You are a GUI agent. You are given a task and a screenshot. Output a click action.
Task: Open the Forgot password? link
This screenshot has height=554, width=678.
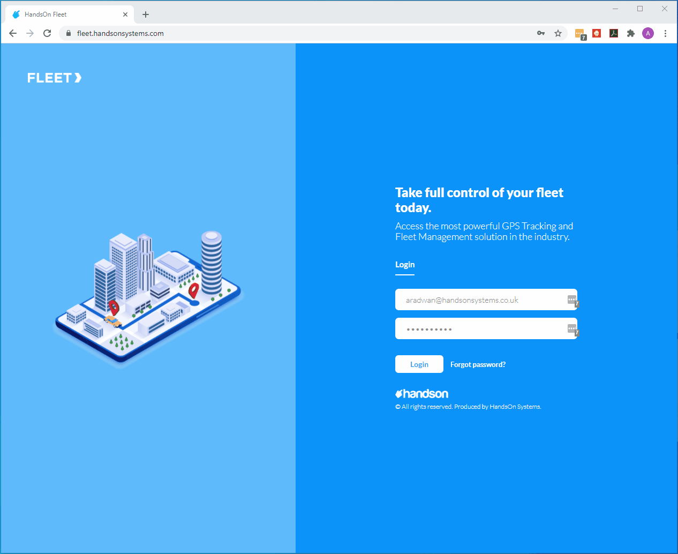[478, 364]
